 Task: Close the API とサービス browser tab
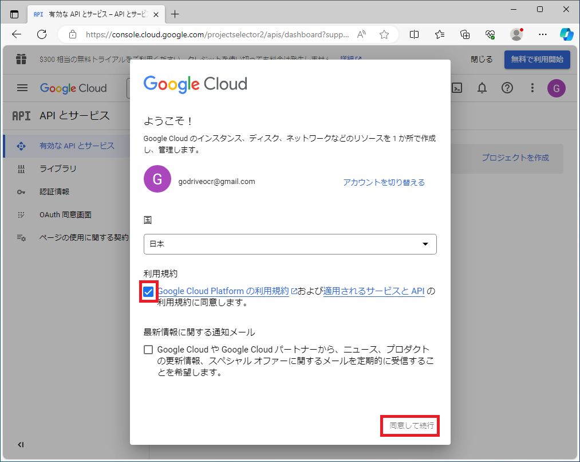pos(156,14)
